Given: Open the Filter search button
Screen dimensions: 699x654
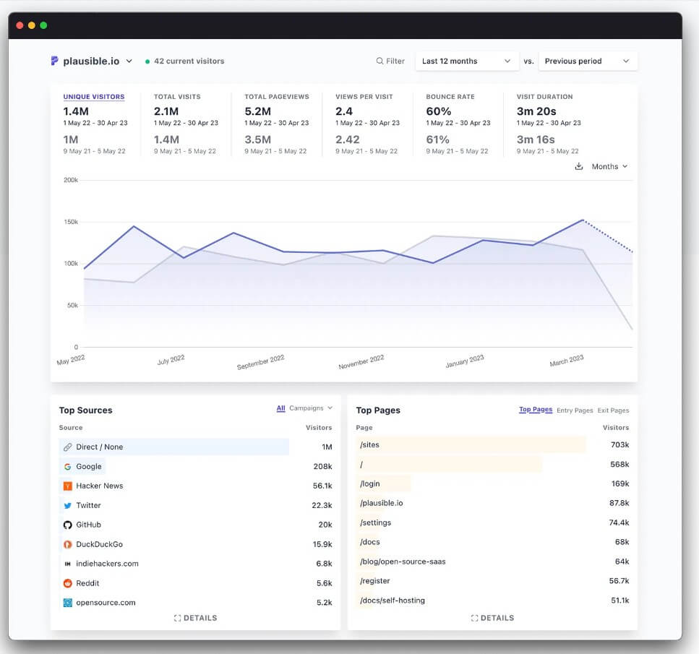Looking at the screenshot, I should pyautogui.click(x=390, y=61).
